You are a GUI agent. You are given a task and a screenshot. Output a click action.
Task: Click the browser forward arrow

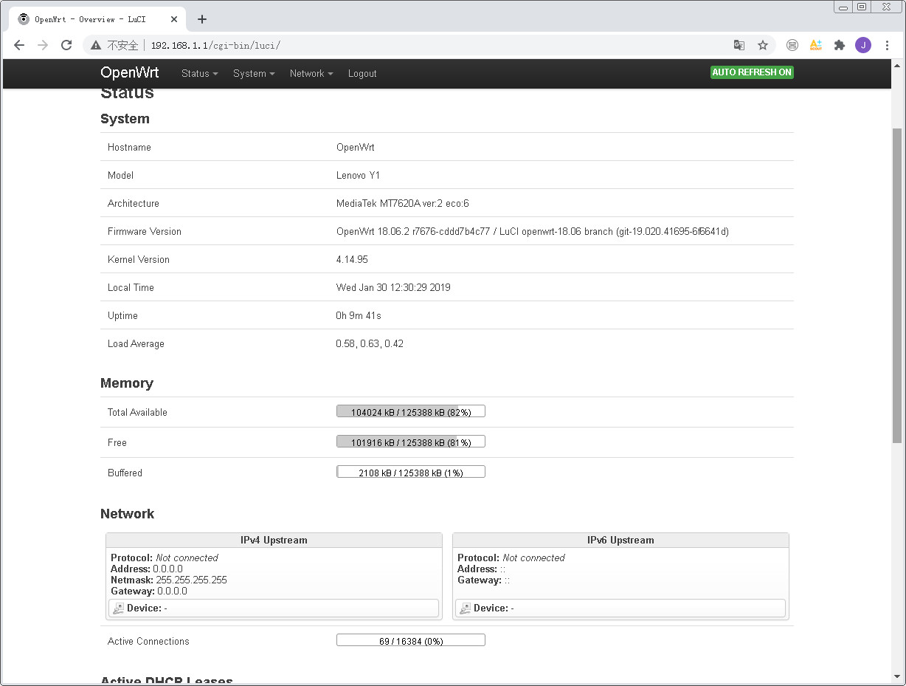click(x=43, y=45)
